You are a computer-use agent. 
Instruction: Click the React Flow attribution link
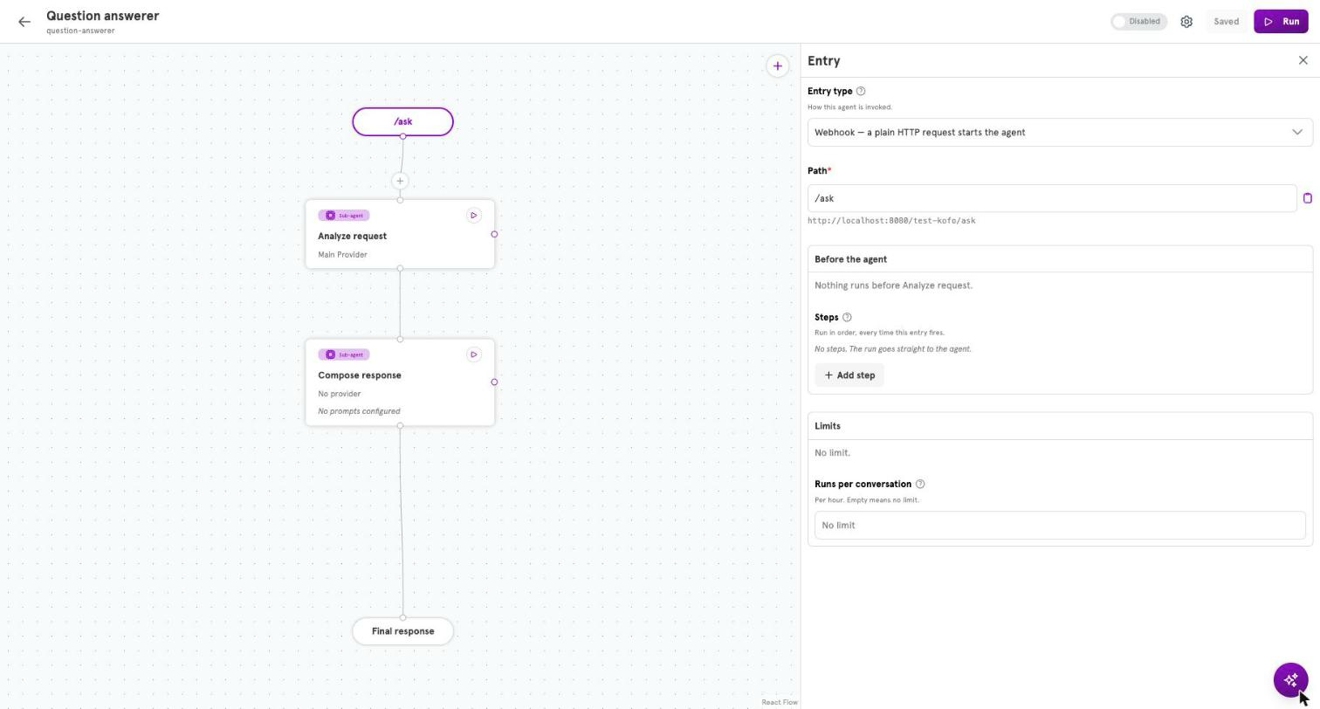point(780,702)
